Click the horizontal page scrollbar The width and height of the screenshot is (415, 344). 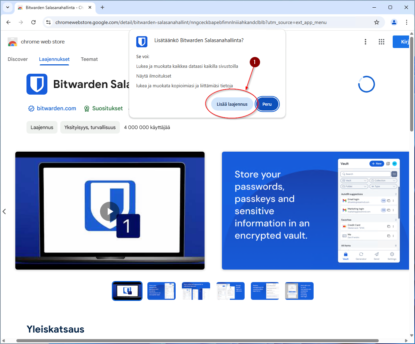[198, 341]
